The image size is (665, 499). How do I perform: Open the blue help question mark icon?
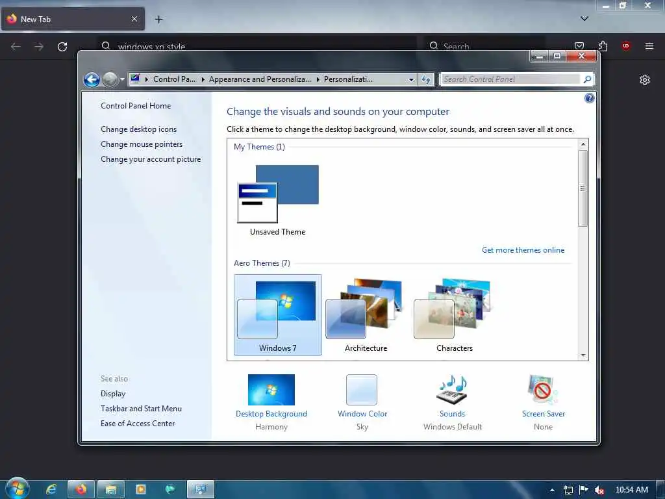click(x=589, y=99)
